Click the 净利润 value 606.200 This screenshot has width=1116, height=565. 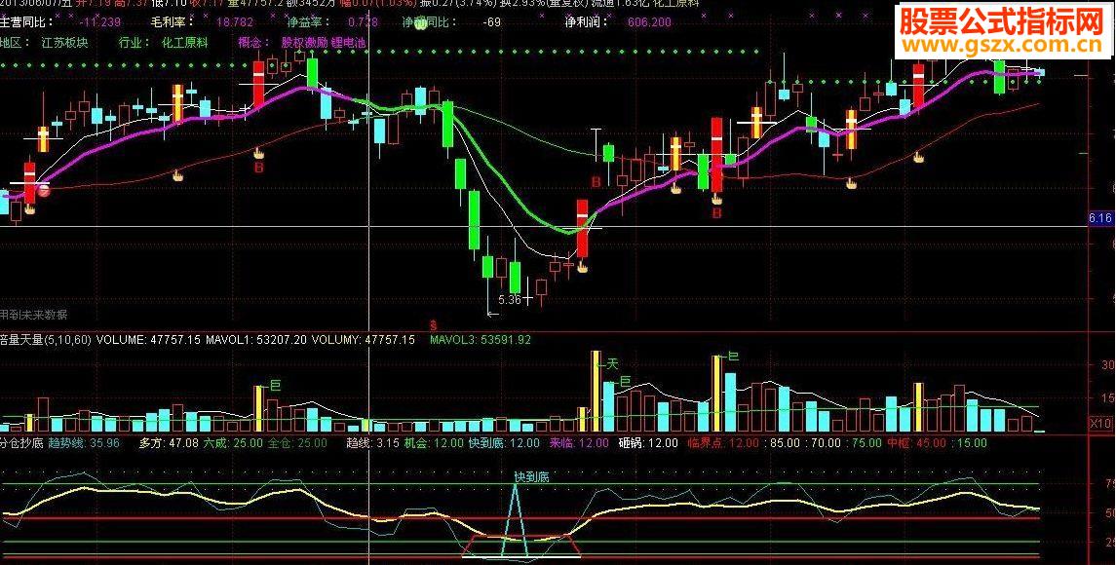point(649,22)
